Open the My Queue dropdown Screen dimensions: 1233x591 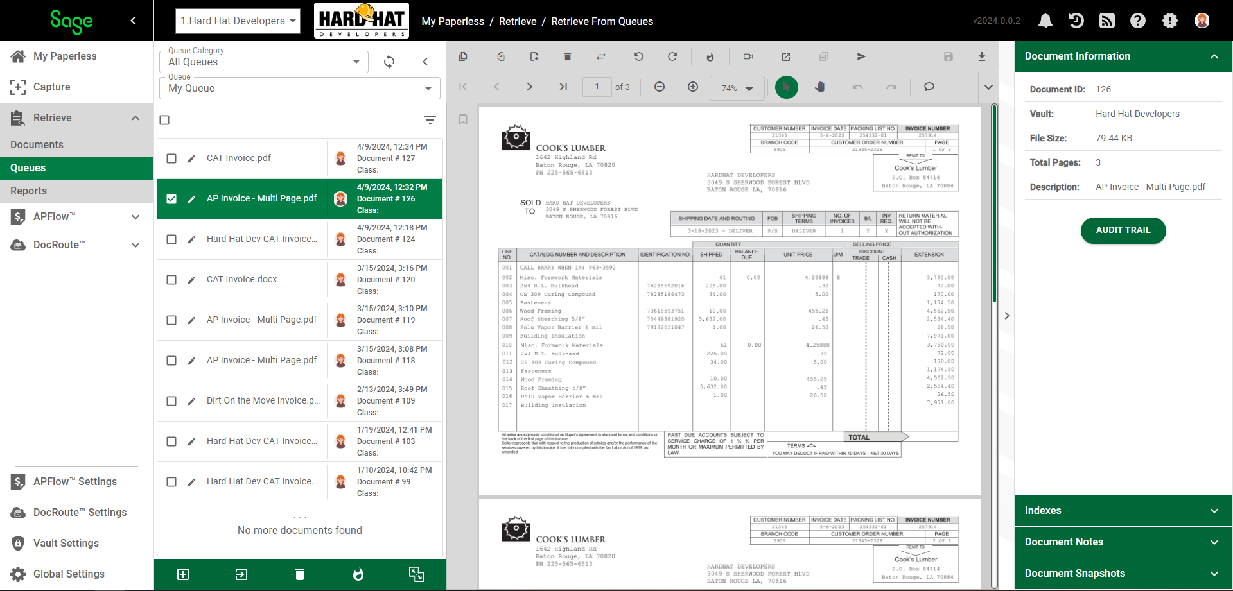300,88
